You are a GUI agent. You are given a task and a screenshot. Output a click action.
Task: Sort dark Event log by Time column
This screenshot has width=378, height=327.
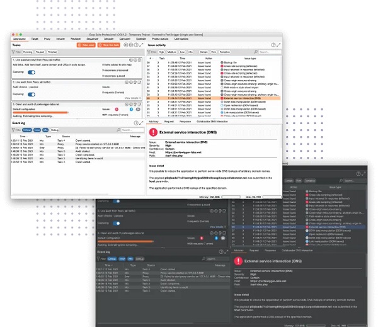(108, 265)
